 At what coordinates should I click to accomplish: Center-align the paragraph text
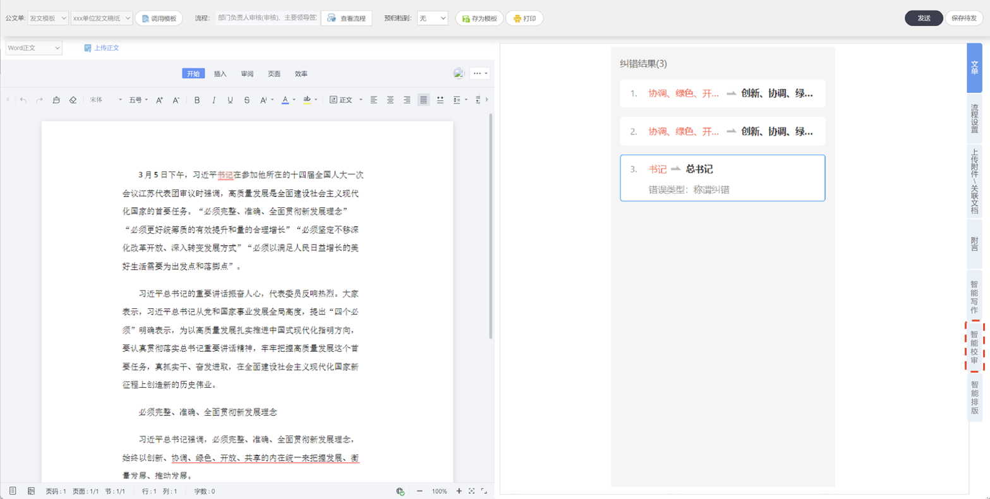click(390, 100)
